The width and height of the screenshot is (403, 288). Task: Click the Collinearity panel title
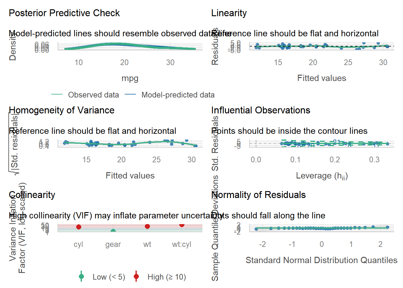32,195
